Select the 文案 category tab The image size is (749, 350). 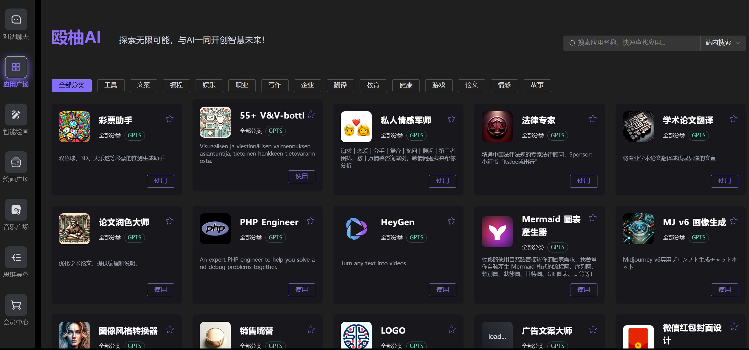click(x=144, y=85)
